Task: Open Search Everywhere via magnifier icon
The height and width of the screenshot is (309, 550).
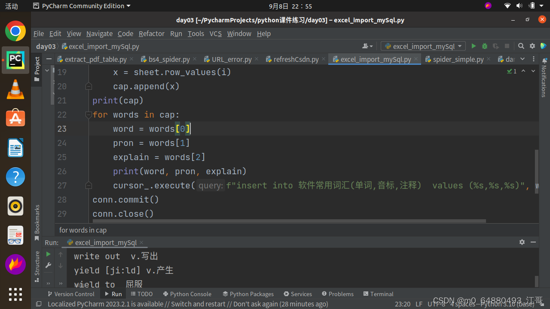Action: (x=521, y=46)
